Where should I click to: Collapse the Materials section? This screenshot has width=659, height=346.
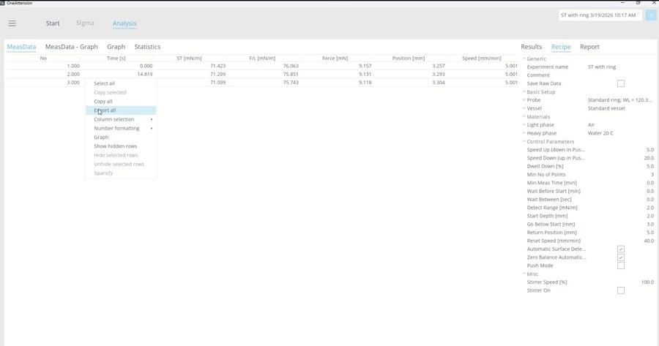coord(524,117)
